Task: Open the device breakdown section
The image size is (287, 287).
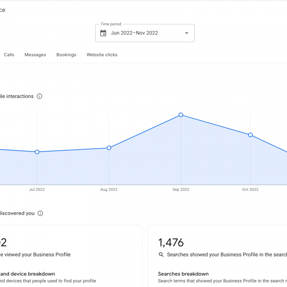Action: 27,274
